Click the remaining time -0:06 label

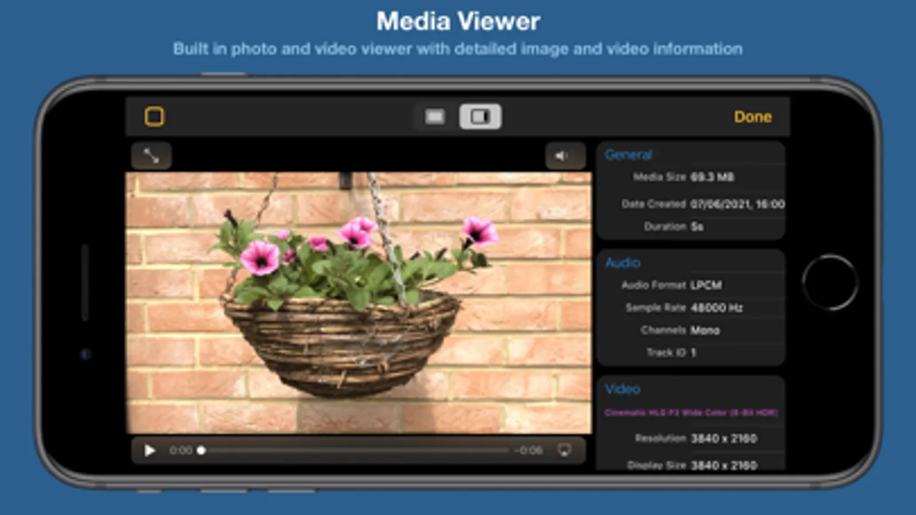click(x=528, y=450)
